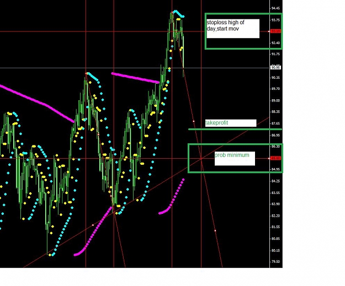Select descending trendline anchor point near takeprofit label
Image resolution: width=345 pixels, height=286 pixels.
coord(194,121)
